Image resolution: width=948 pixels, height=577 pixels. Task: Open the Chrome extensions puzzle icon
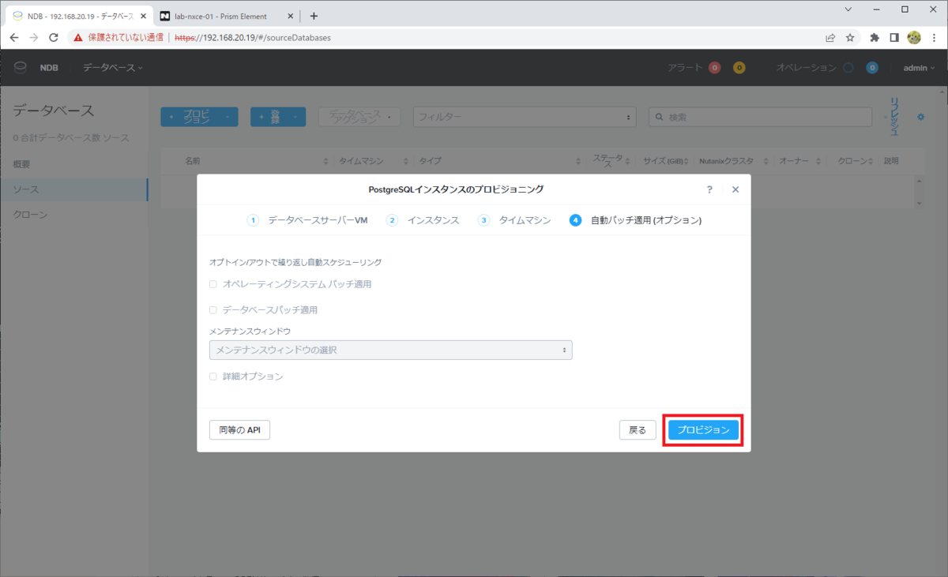875,37
